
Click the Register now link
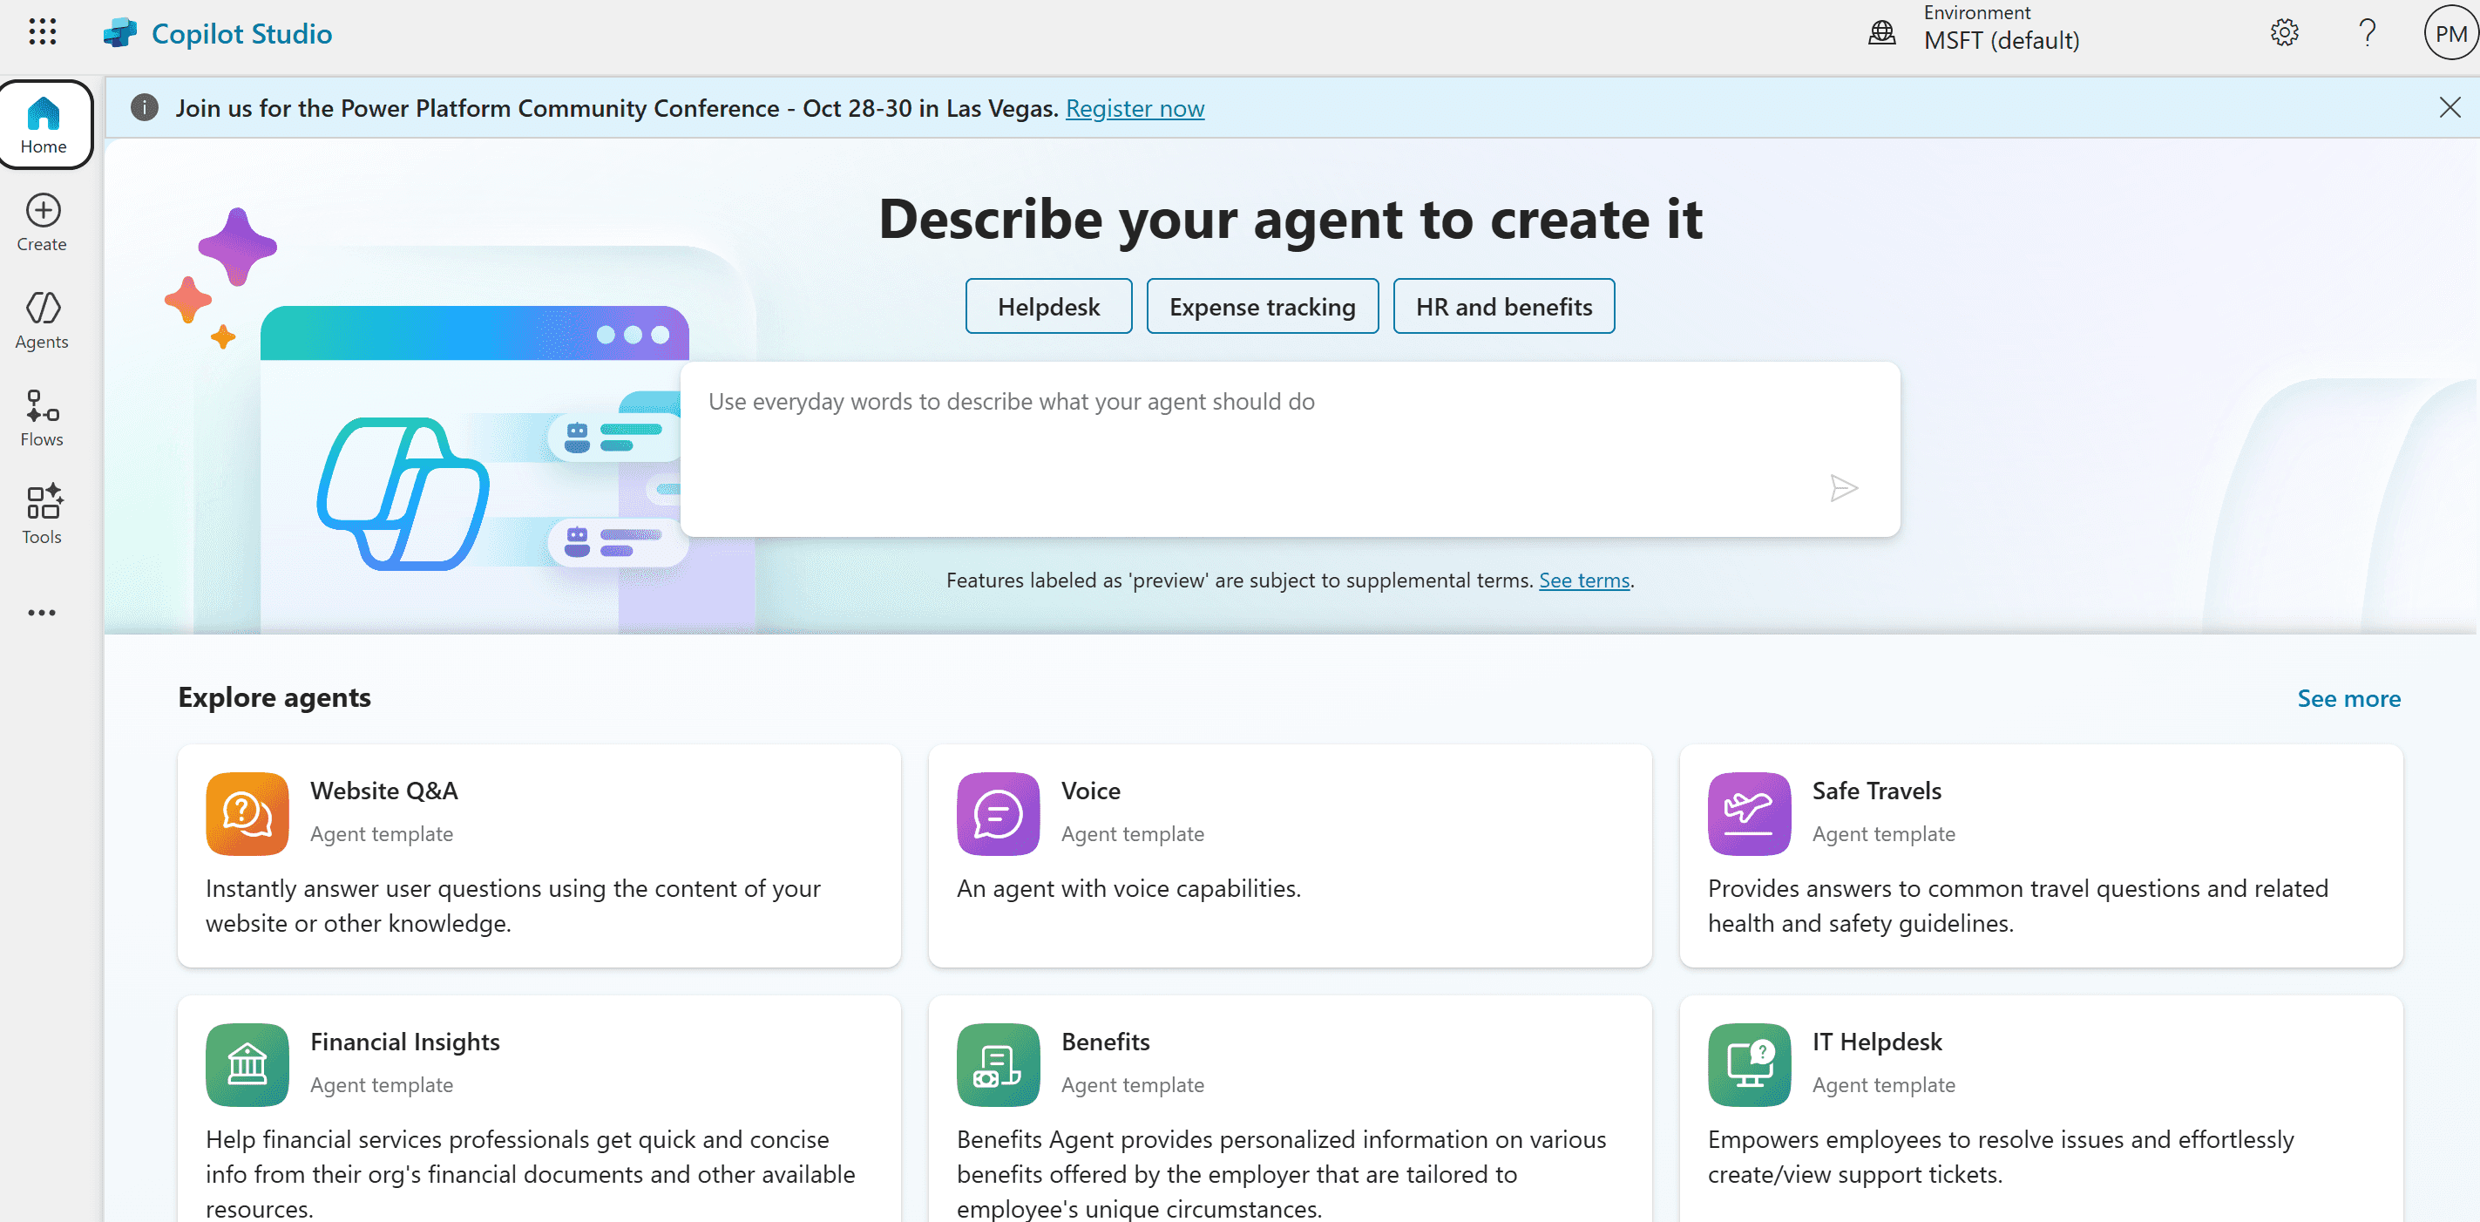[1134, 109]
